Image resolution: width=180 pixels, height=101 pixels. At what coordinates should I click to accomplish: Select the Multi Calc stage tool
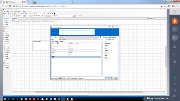point(7,48)
